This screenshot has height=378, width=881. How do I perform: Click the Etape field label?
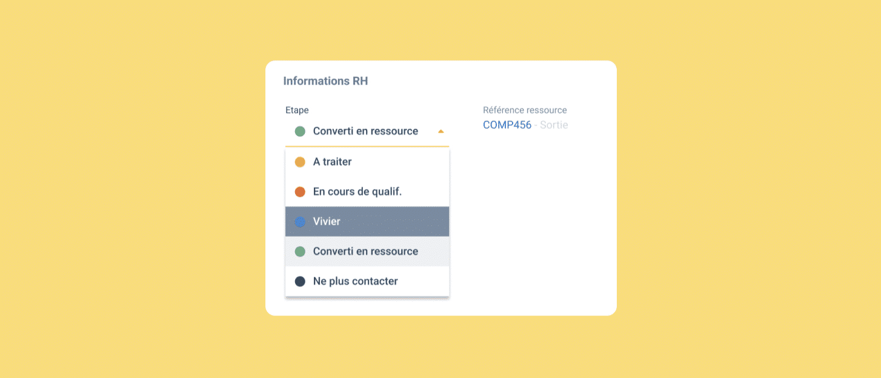tap(297, 110)
